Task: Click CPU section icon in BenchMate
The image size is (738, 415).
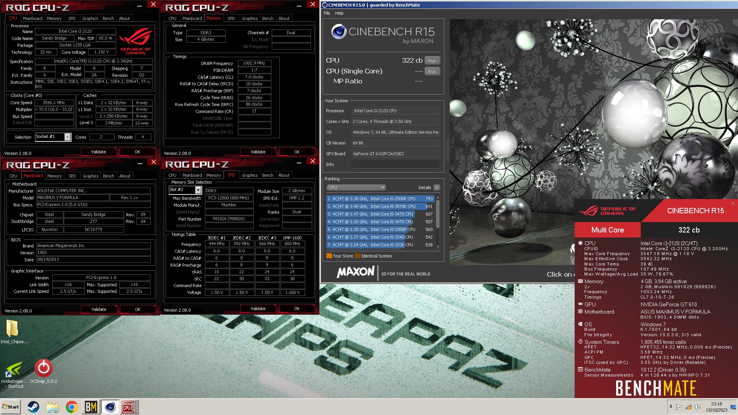Action: 580,243
